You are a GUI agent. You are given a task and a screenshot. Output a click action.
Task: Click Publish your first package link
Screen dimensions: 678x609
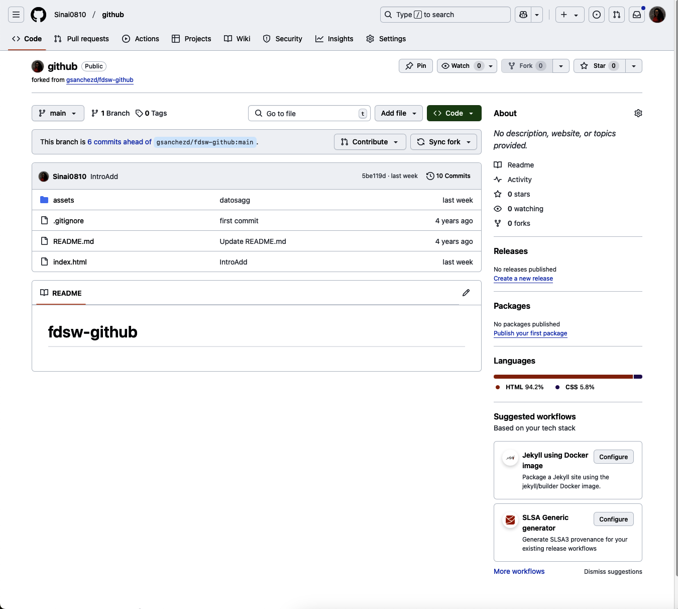pyautogui.click(x=530, y=333)
